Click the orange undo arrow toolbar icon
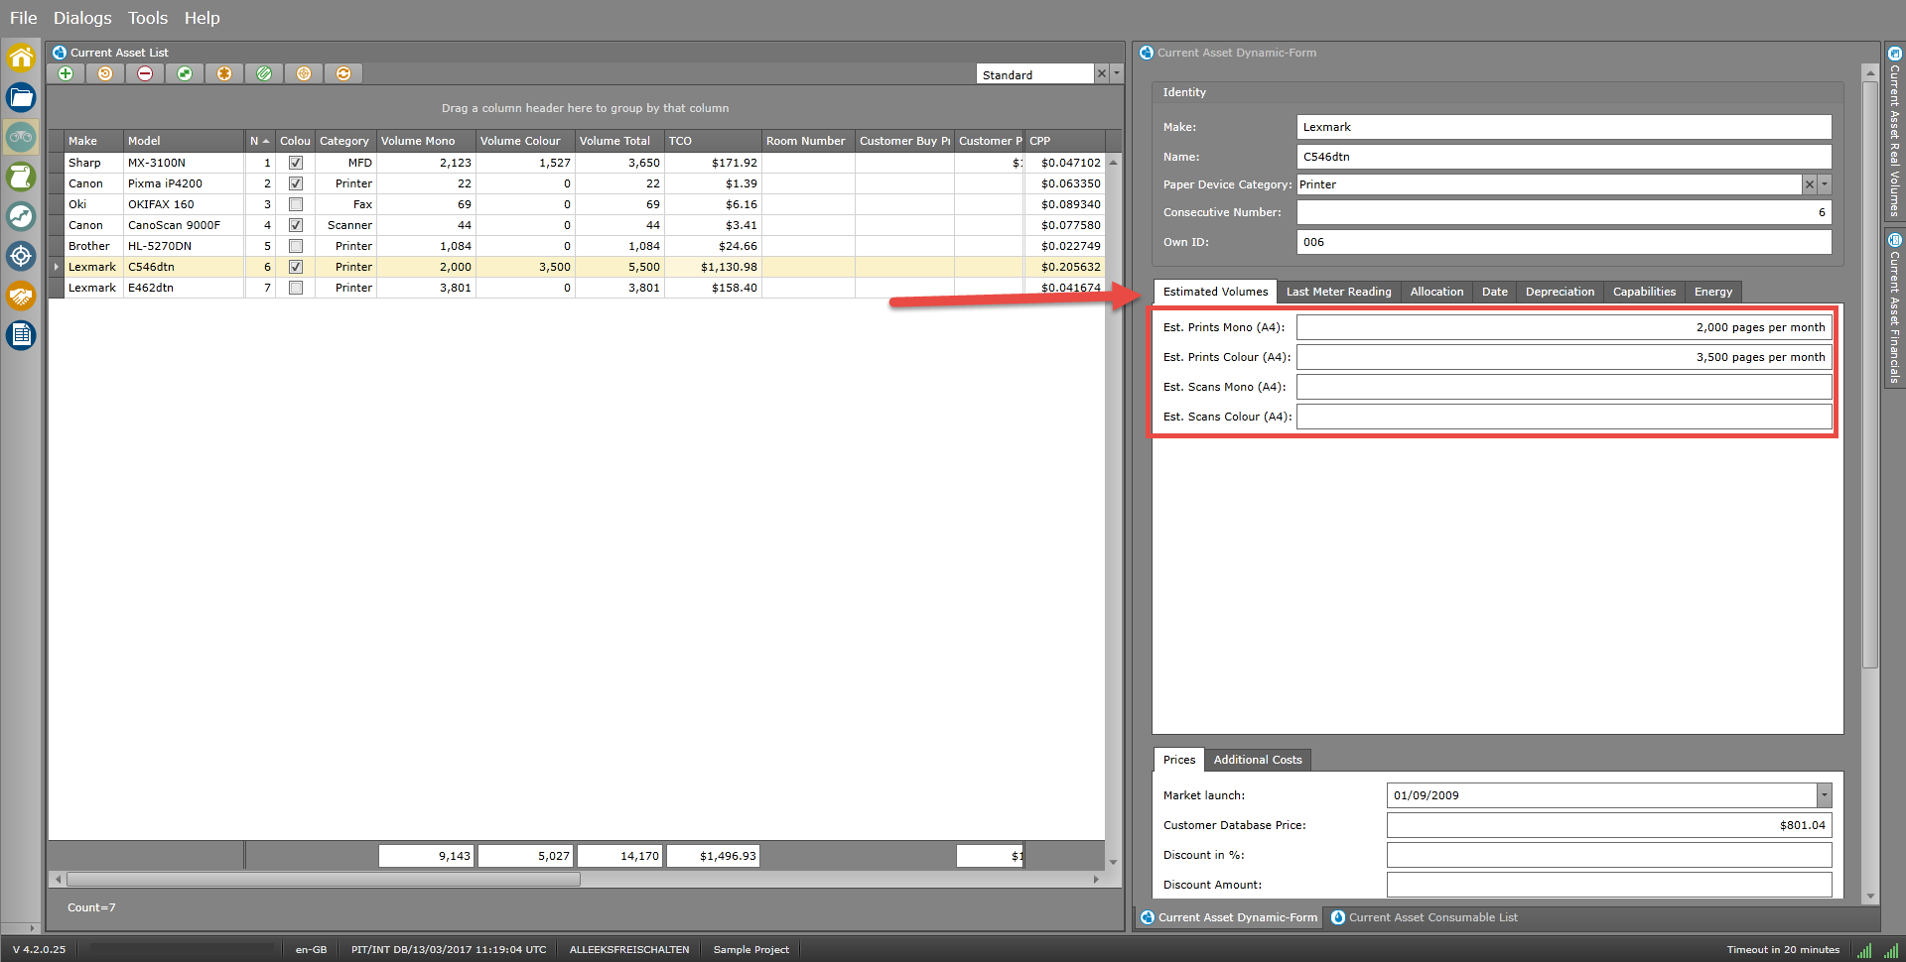The image size is (1906, 962). [105, 73]
